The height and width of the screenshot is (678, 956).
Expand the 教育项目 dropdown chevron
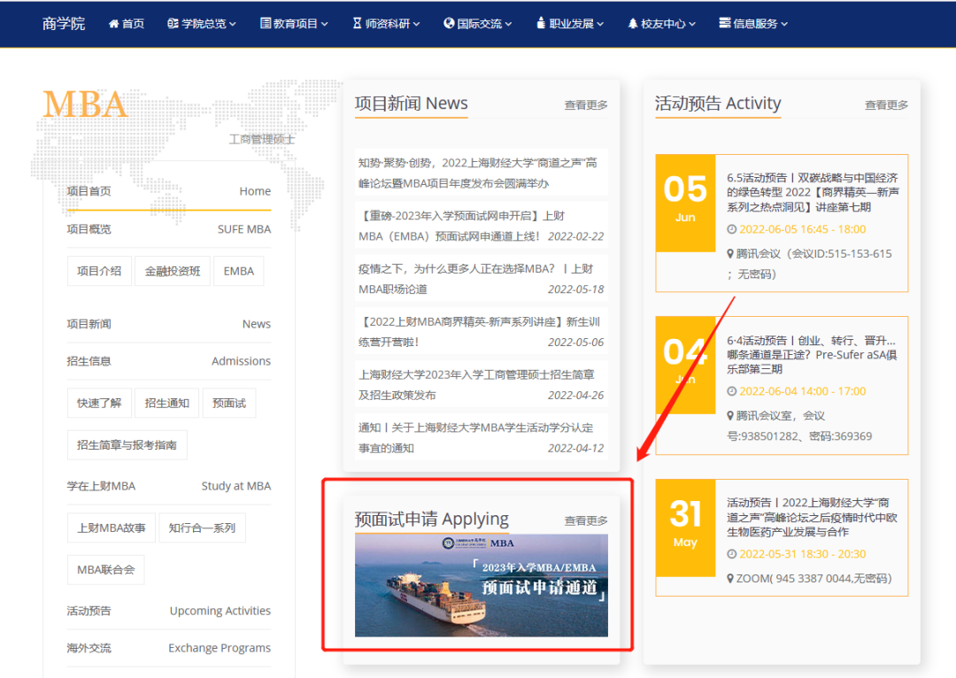point(325,25)
